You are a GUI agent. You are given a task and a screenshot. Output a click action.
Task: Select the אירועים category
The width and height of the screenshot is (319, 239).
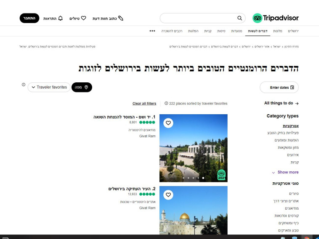(293, 155)
